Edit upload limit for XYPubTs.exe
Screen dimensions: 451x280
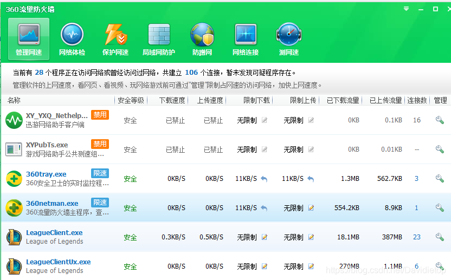pos(311,149)
